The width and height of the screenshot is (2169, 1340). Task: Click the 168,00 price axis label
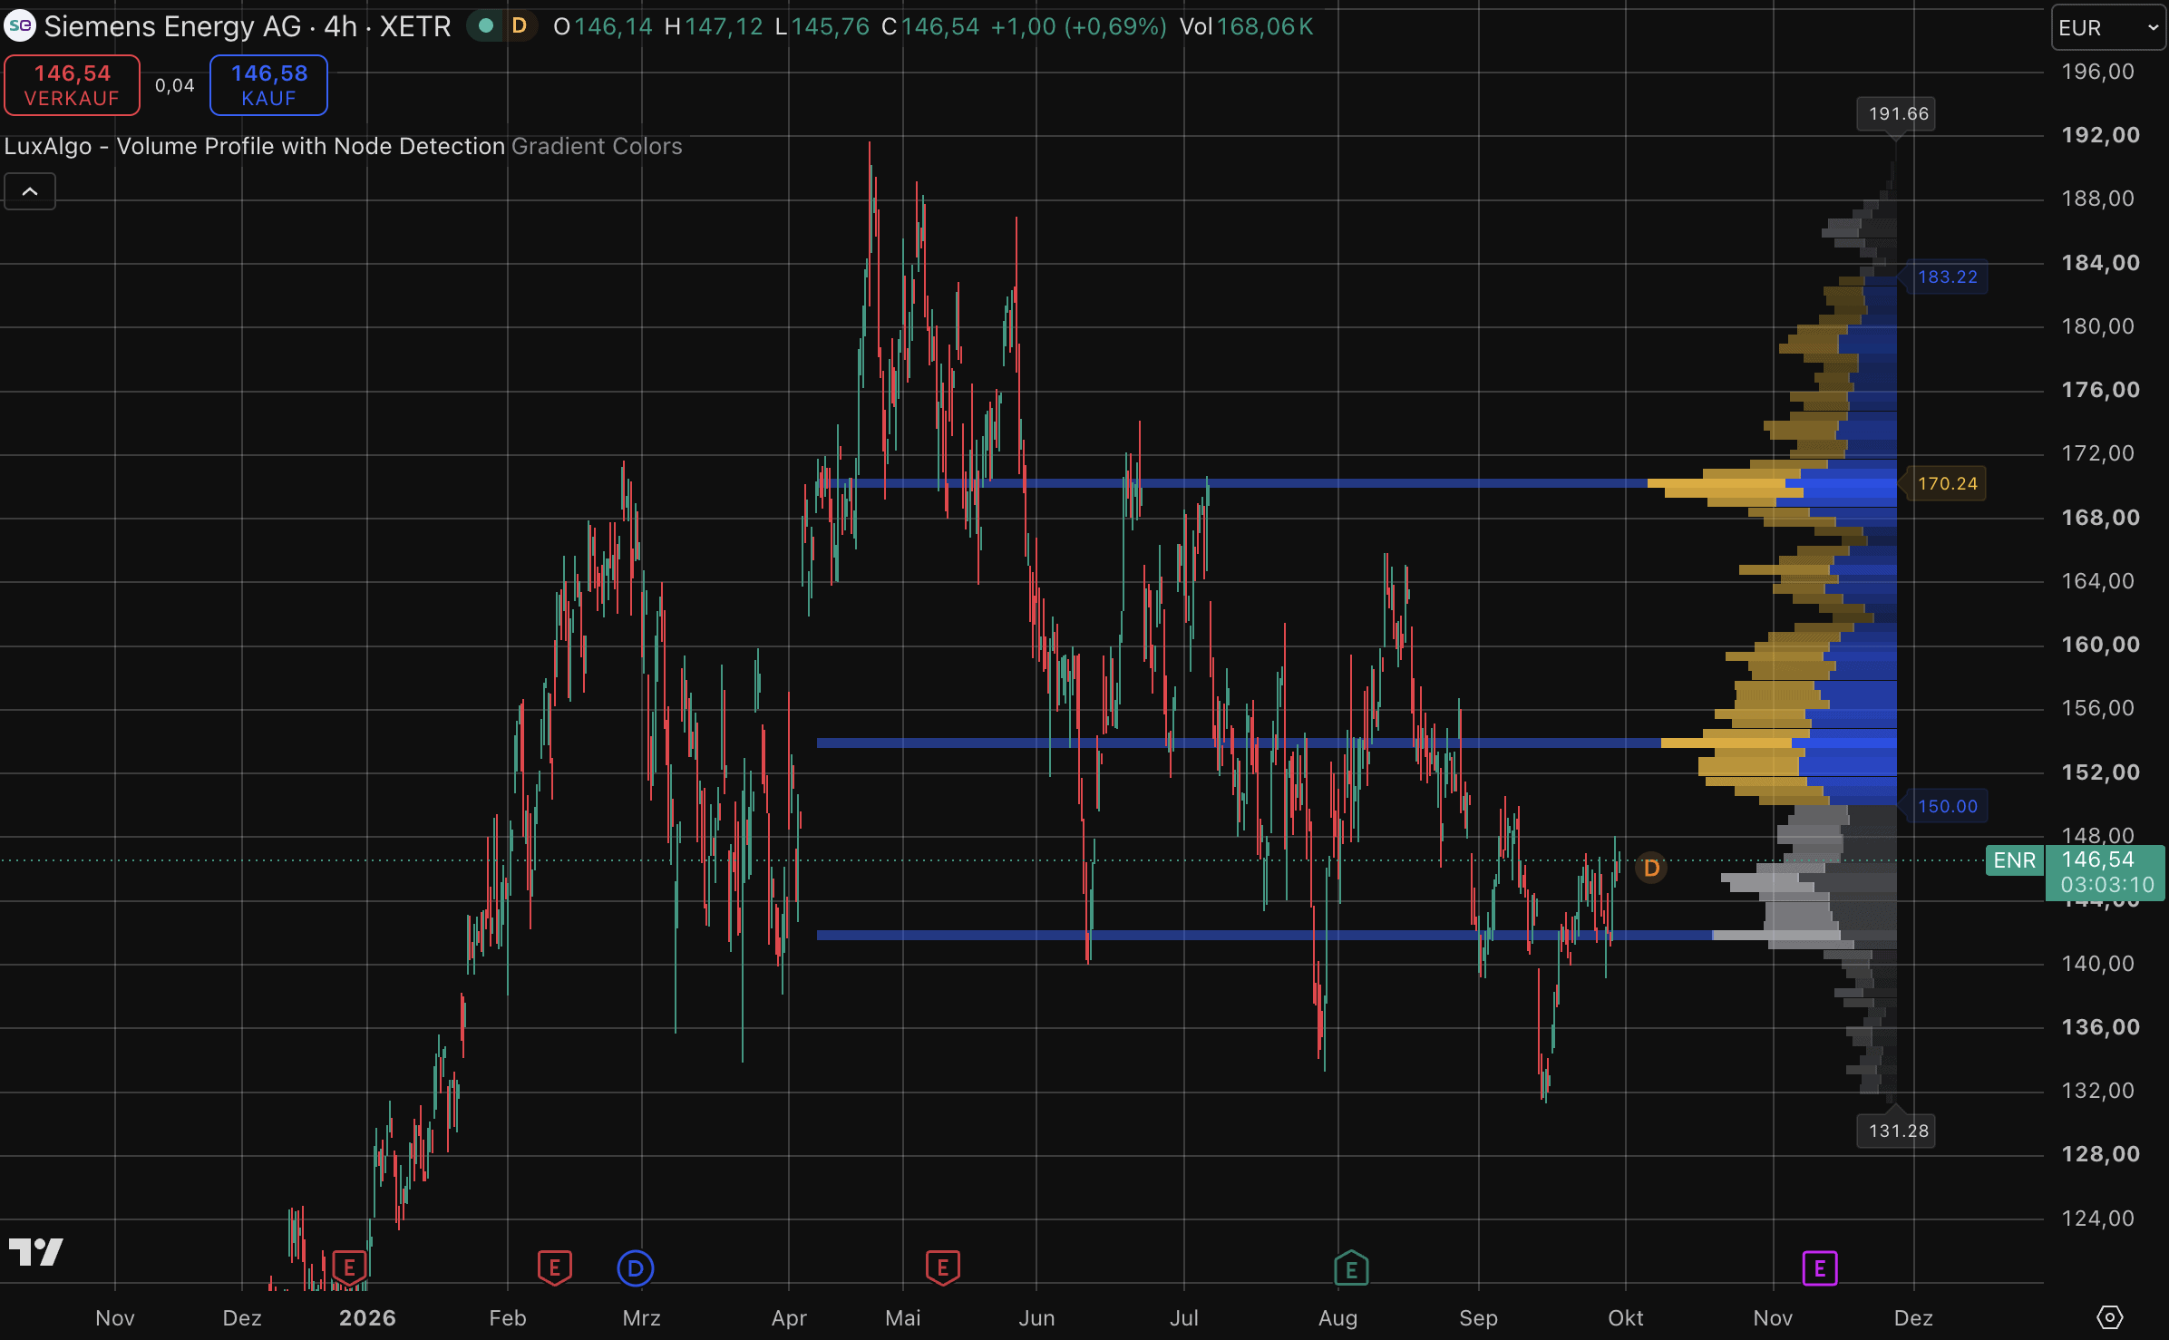[2100, 517]
